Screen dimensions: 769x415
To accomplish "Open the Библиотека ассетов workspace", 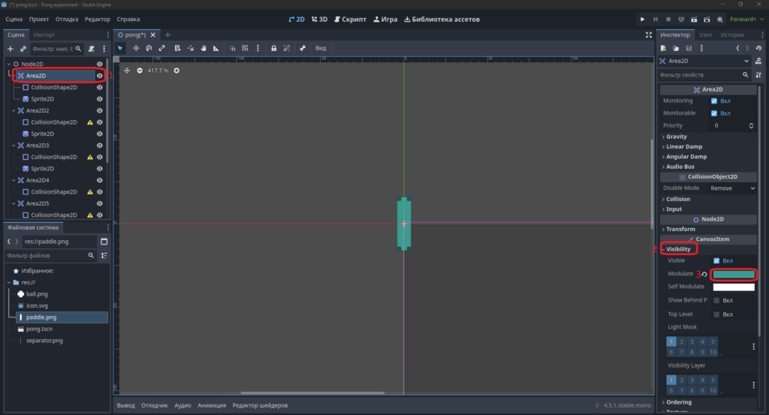I will tap(442, 19).
